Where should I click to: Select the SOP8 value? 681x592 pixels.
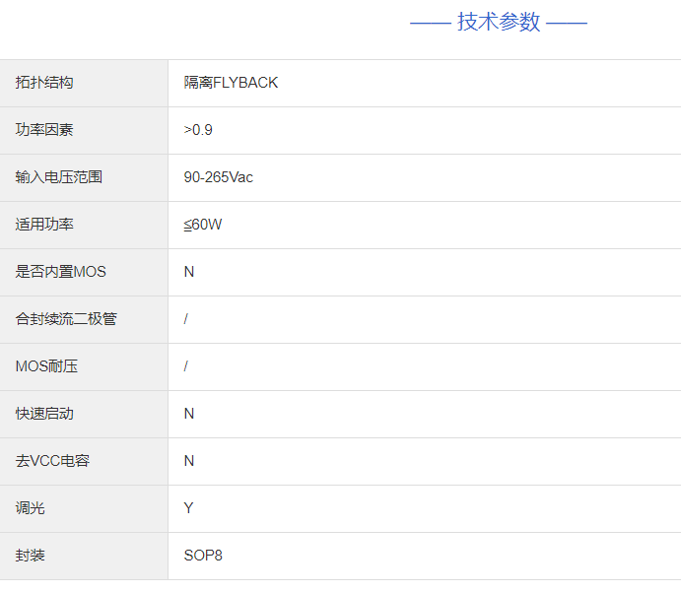point(203,556)
